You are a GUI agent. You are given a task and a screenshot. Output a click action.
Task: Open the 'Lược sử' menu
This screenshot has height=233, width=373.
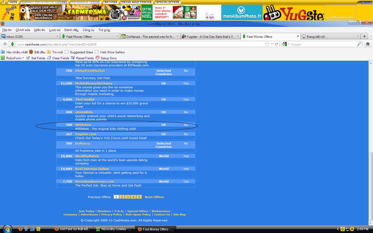click(x=55, y=30)
